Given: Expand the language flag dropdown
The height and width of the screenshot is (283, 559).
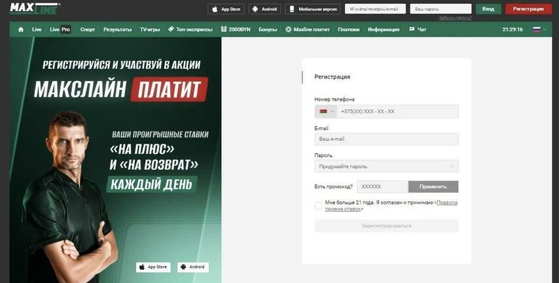Looking at the screenshot, I should click(x=539, y=29).
